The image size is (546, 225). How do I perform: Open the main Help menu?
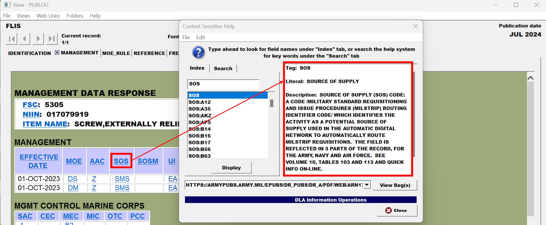[95, 16]
